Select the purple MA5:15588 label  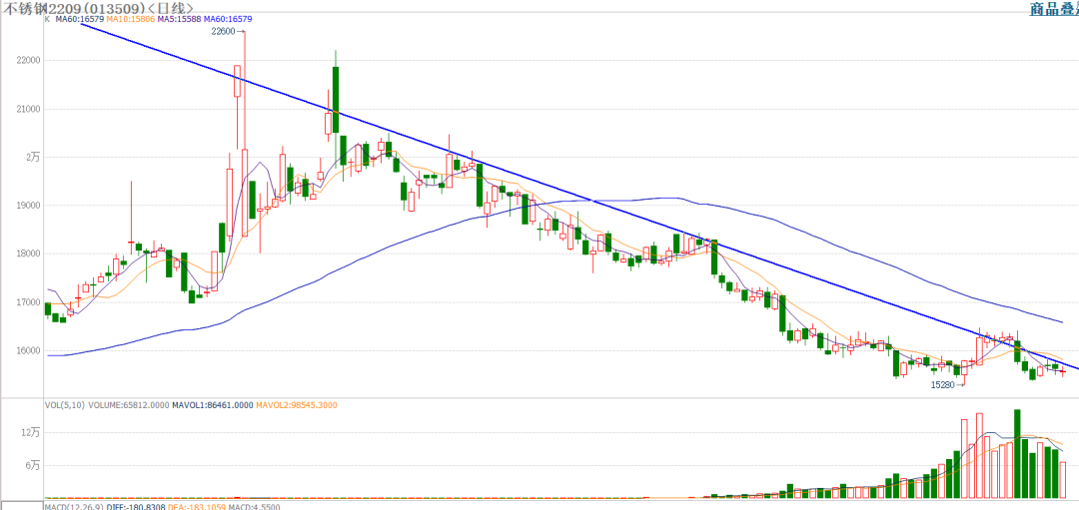[180, 19]
